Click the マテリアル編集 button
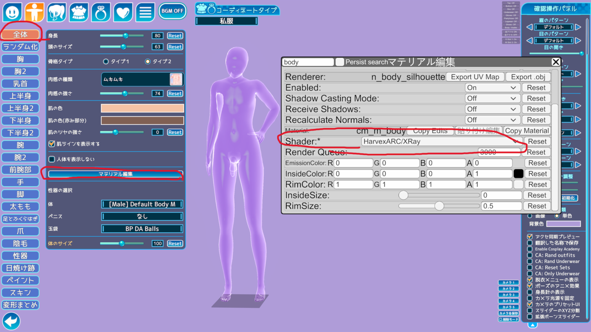Image resolution: width=591 pixels, height=332 pixels. (x=115, y=174)
